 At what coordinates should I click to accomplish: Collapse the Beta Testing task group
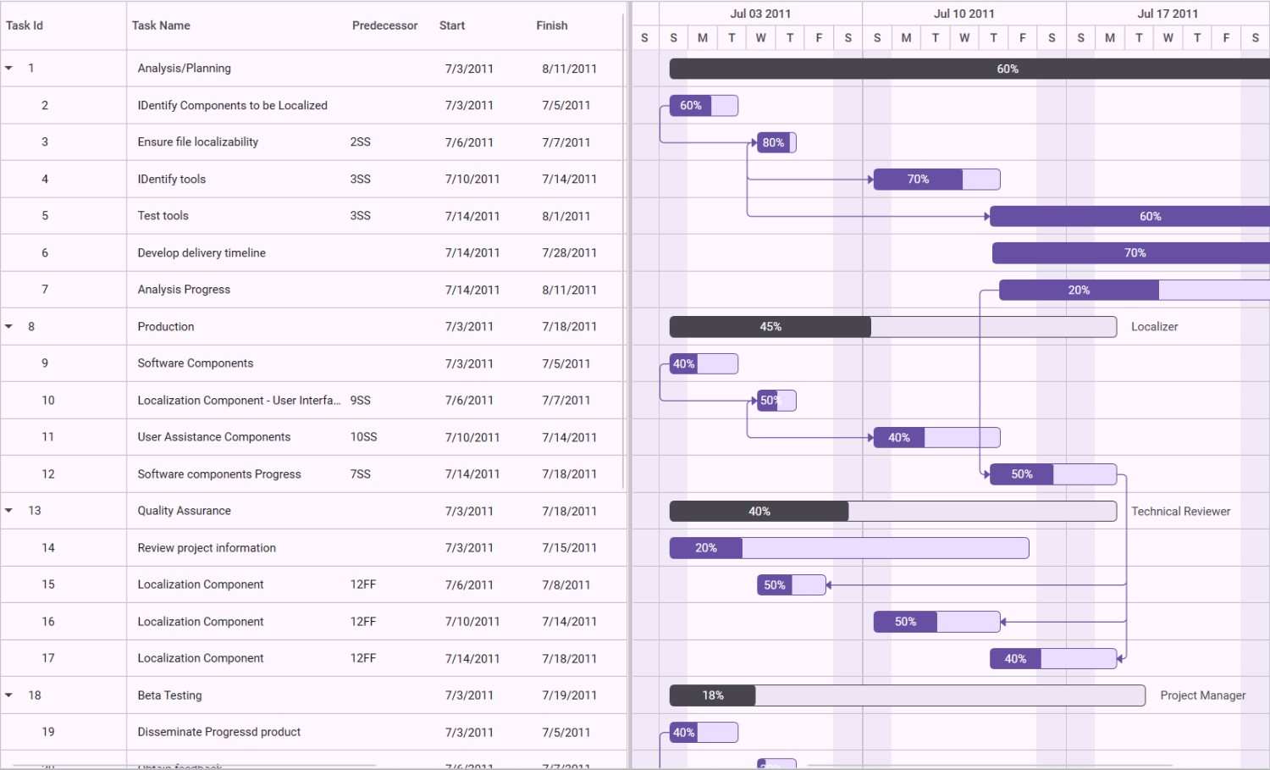9,695
